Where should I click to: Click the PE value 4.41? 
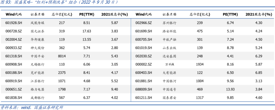[x=230, y=56]
